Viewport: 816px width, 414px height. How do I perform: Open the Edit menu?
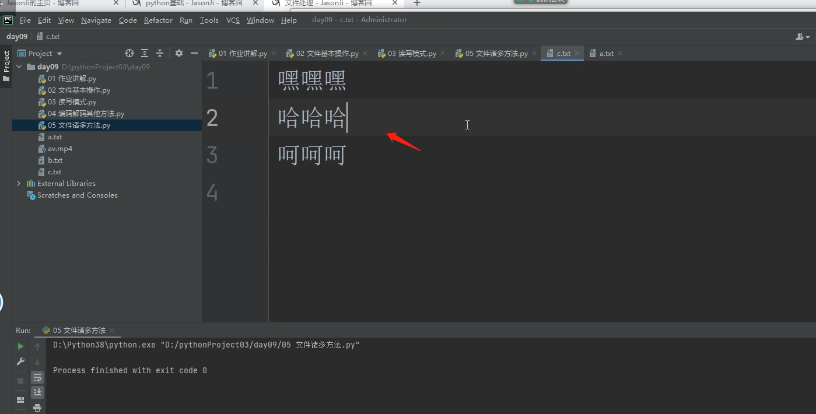click(x=44, y=20)
